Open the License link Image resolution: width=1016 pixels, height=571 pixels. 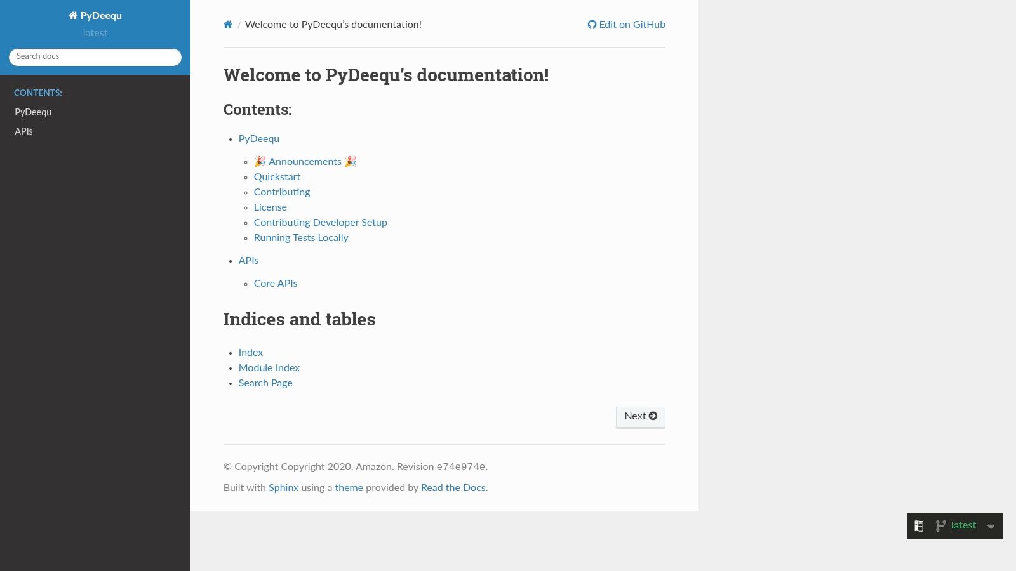pos(271,207)
